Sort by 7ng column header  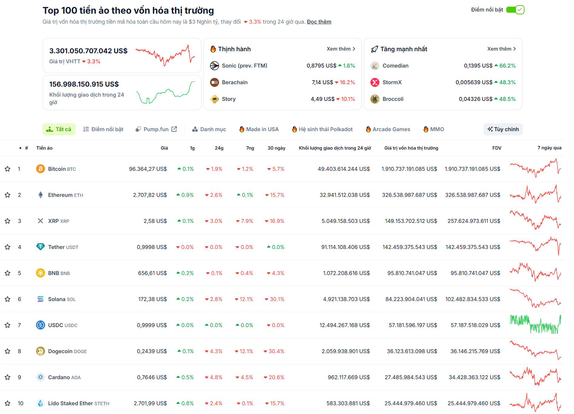click(250, 148)
